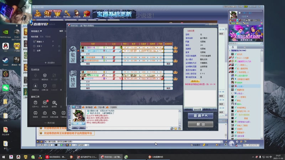The image size is (285, 160).
Task: Toggle visibility of 文本 1 source
Action: [x=53, y=46]
